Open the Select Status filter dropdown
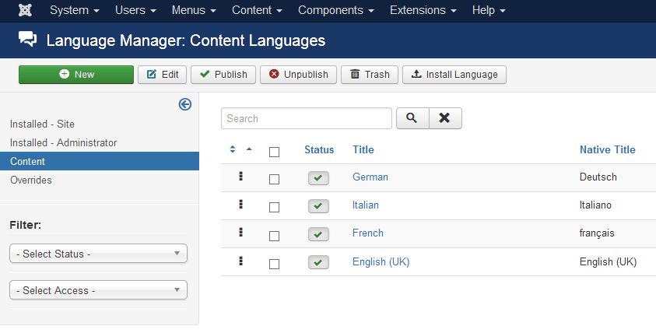This screenshot has height=333, width=656. click(x=98, y=254)
